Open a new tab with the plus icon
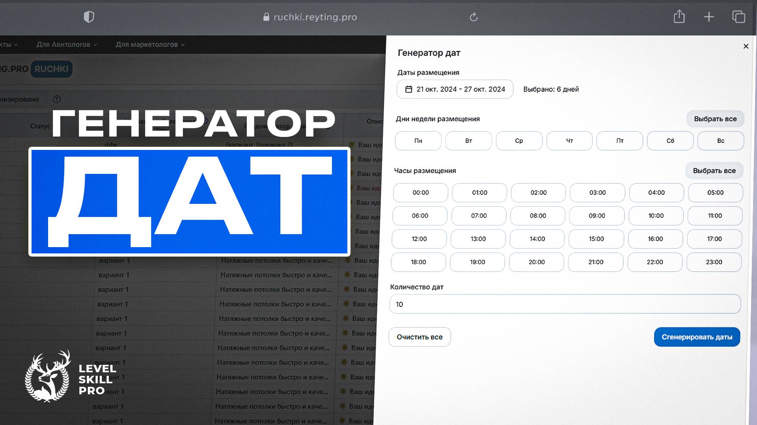 (709, 17)
